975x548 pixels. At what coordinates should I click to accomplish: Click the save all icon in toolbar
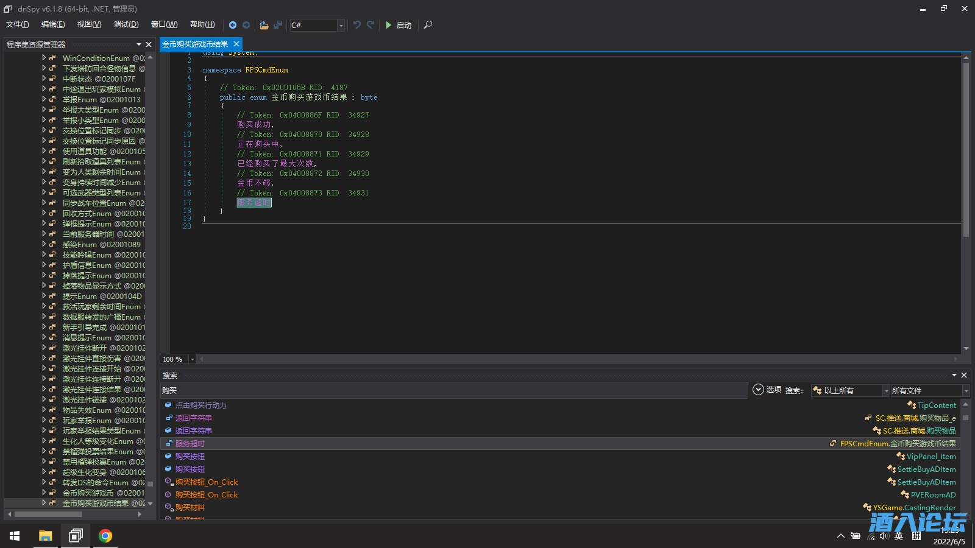point(278,25)
